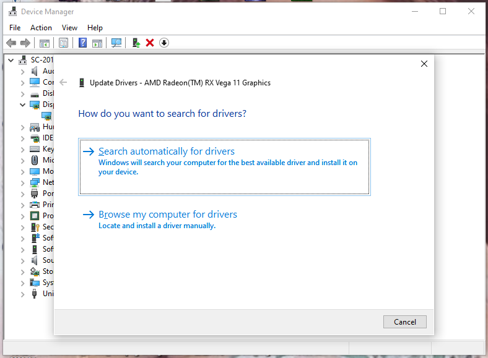This screenshot has height=358, width=488.
Task: Expand the Audio category chevron
Action: pyautogui.click(x=22, y=72)
